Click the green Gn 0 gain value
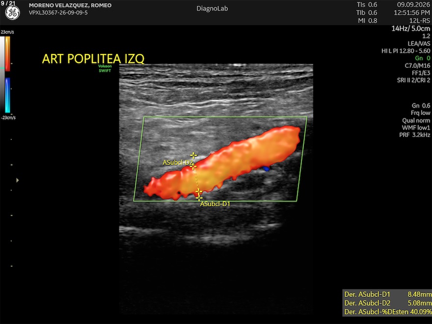Screen dimensions: 432x324 tap(423, 58)
